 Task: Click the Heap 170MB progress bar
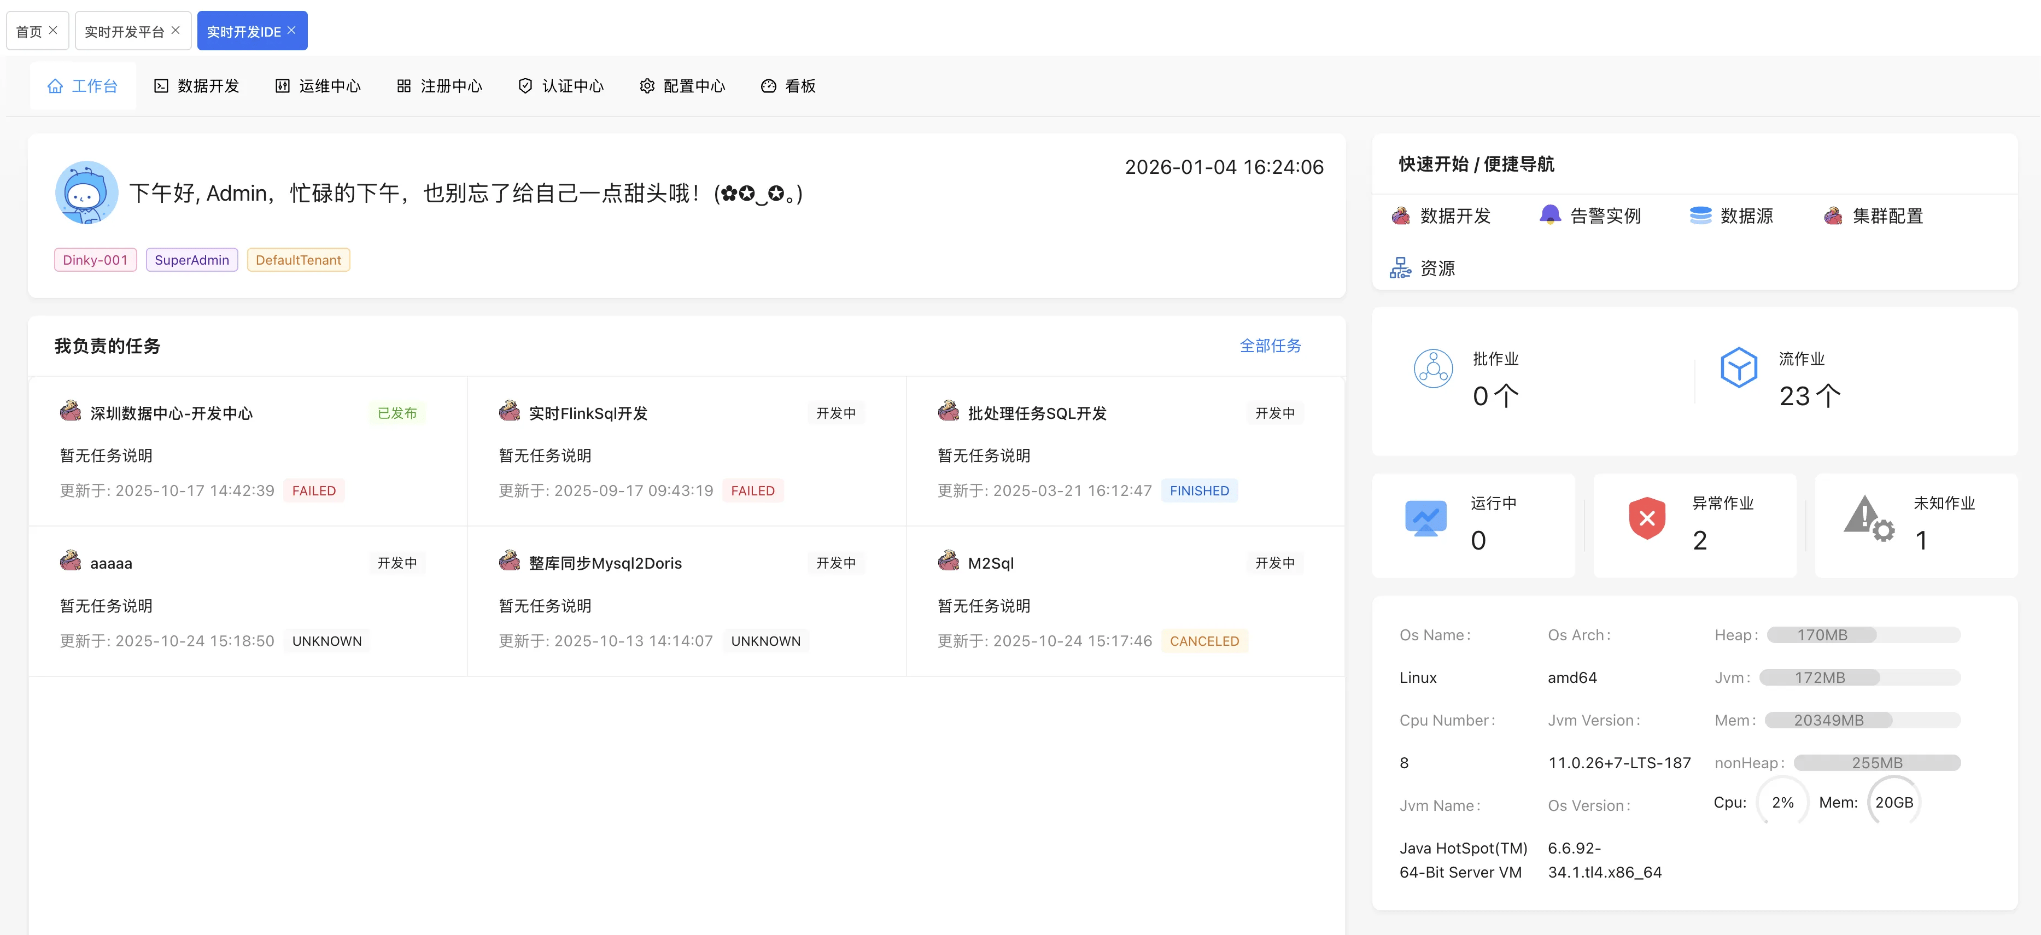coord(1863,635)
